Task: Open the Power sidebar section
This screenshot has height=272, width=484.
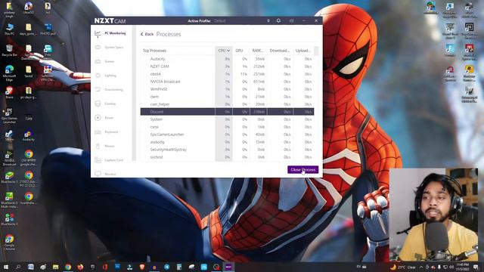Action: click(104, 118)
